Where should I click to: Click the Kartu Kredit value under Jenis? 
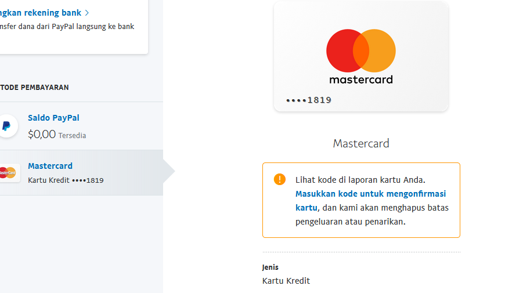[x=286, y=281]
